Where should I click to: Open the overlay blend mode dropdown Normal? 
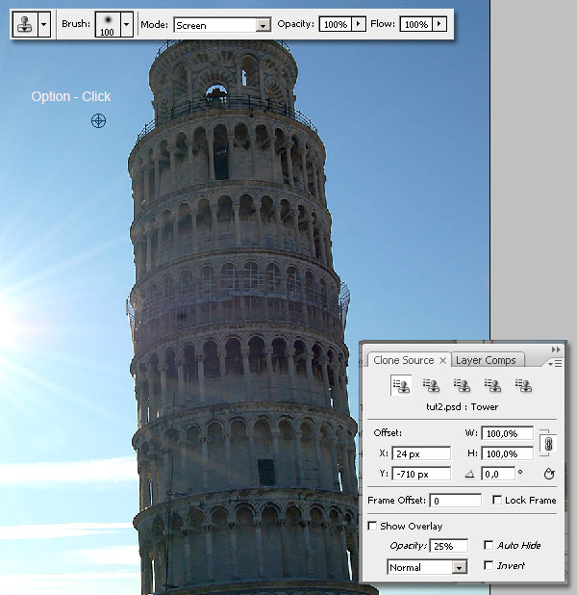tap(427, 567)
